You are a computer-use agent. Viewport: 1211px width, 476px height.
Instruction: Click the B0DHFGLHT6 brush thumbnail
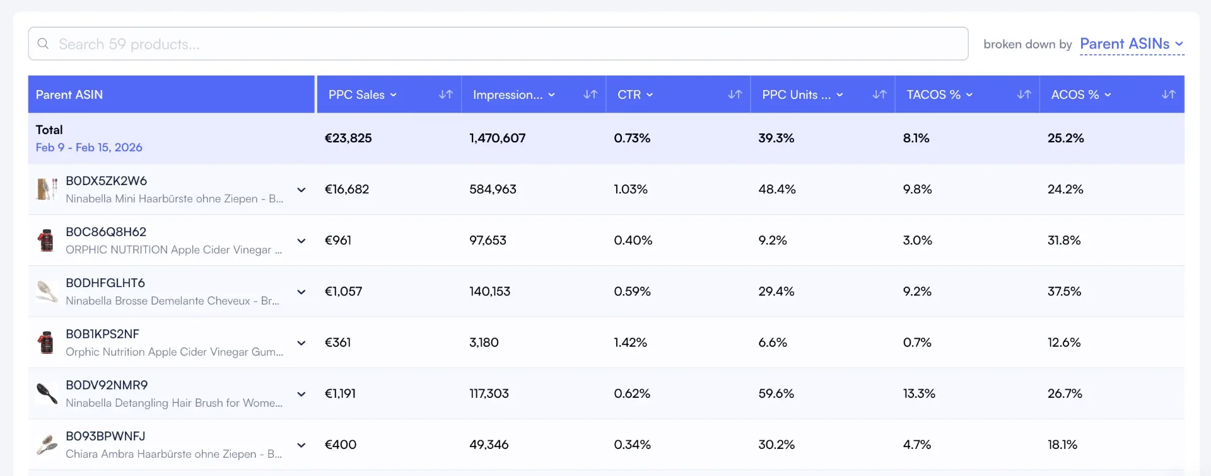coord(47,291)
